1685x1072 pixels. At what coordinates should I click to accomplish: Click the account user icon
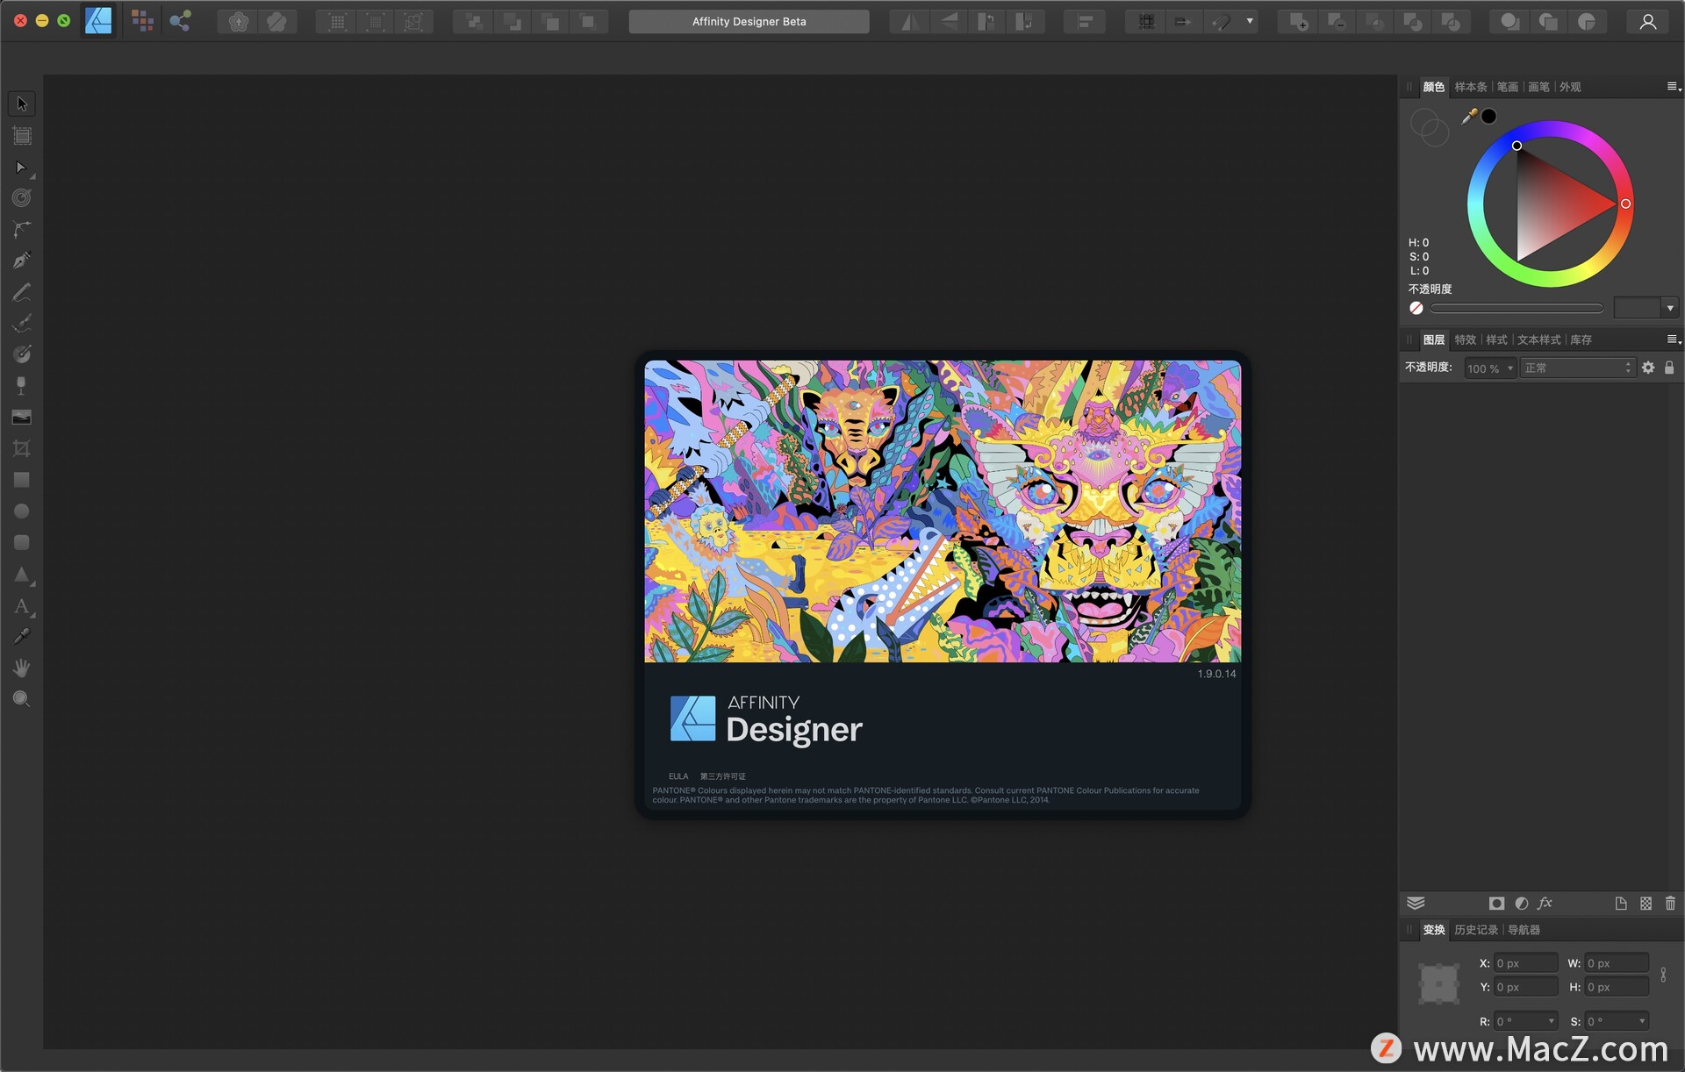(x=1647, y=22)
